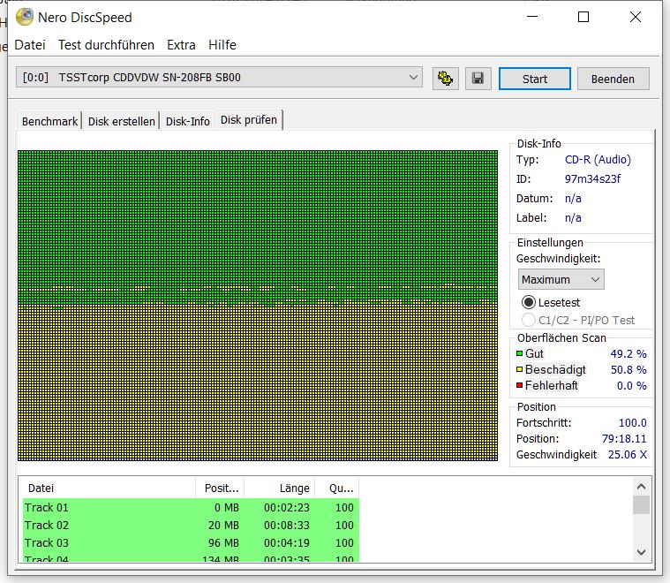Click the red Fehlerhaft legend square

[520, 385]
